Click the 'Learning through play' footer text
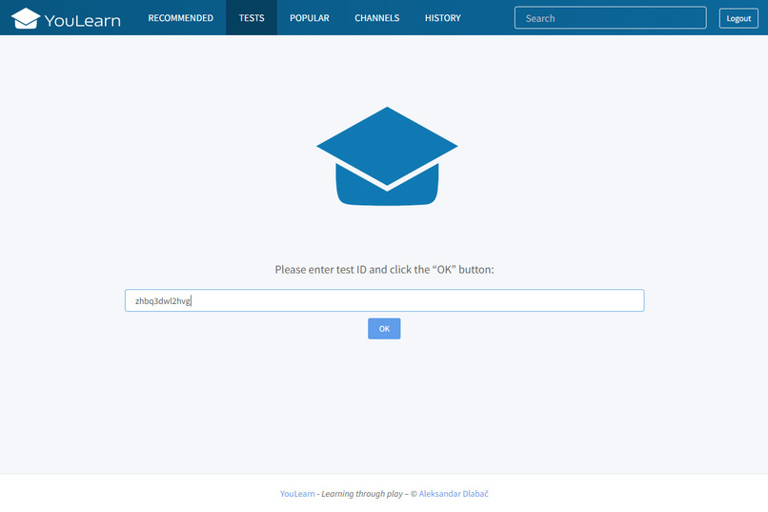This screenshot has height=512, width=768. click(x=362, y=493)
